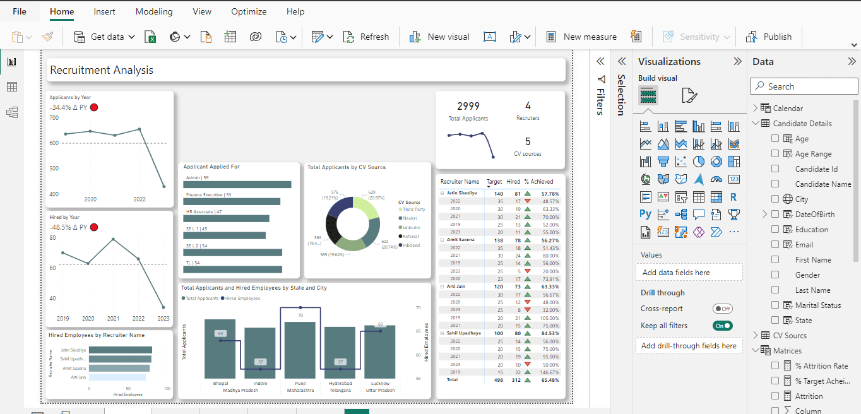Toggle the Cross-report drill through switch
The width and height of the screenshot is (861, 414).
tap(722, 309)
